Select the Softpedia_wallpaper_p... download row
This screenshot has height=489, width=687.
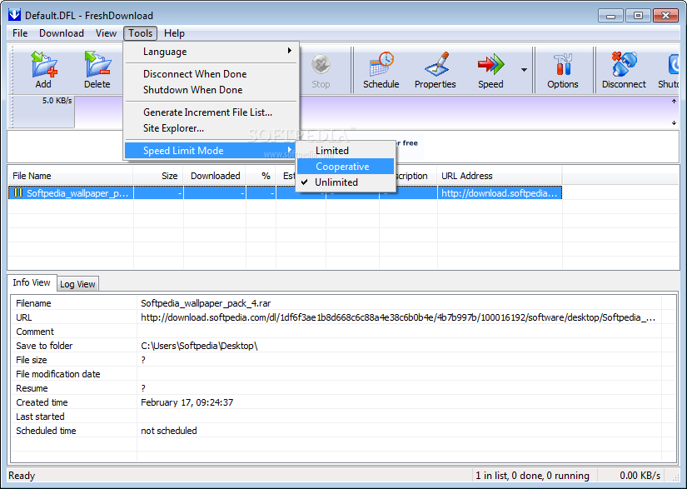pyautogui.click(x=285, y=192)
